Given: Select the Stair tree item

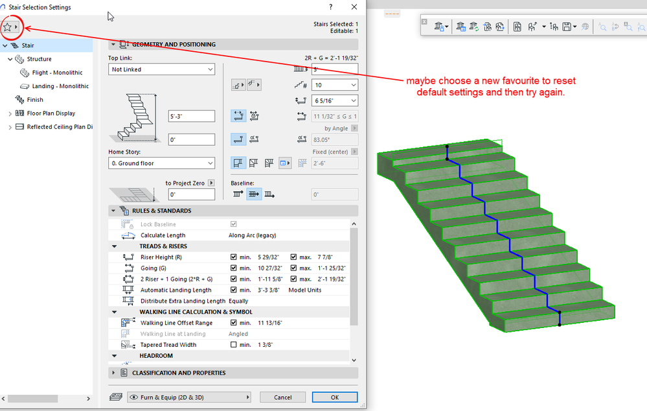Looking at the screenshot, I should [x=46, y=45].
